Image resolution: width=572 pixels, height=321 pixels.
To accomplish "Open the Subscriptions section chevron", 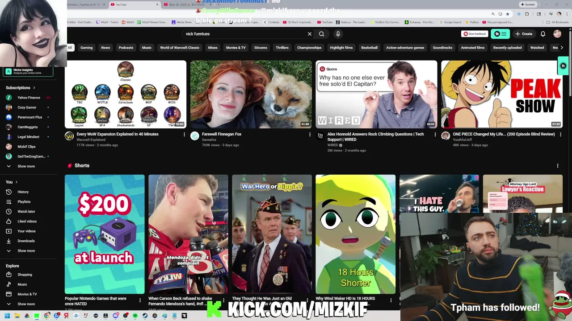I will click(34, 88).
